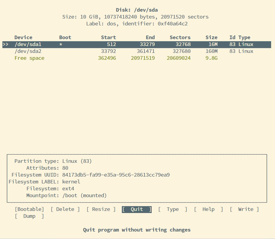275x239 pixels.
Task: Select the Dump menu option
Action: pyautogui.click(x=29, y=216)
